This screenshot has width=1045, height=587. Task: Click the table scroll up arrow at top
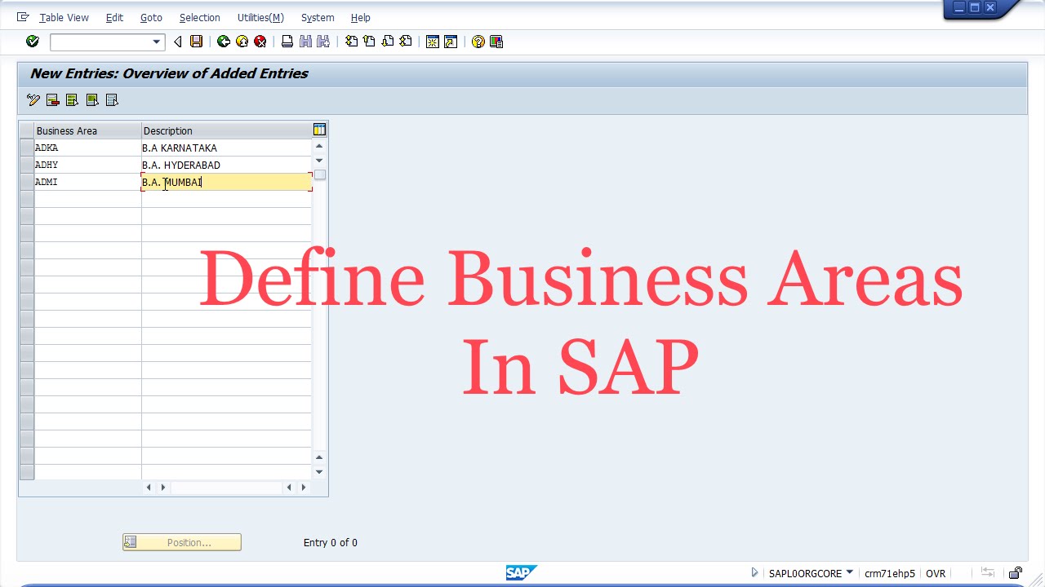[x=319, y=146]
